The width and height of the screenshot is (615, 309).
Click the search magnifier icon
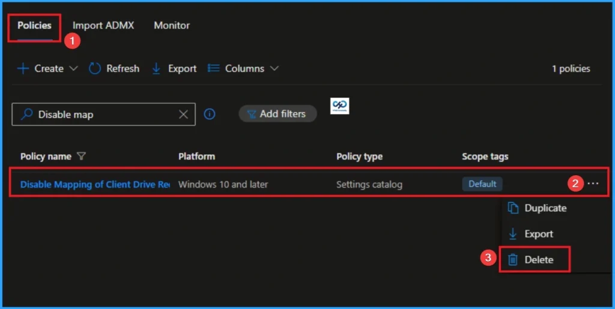tap(26, 115)
